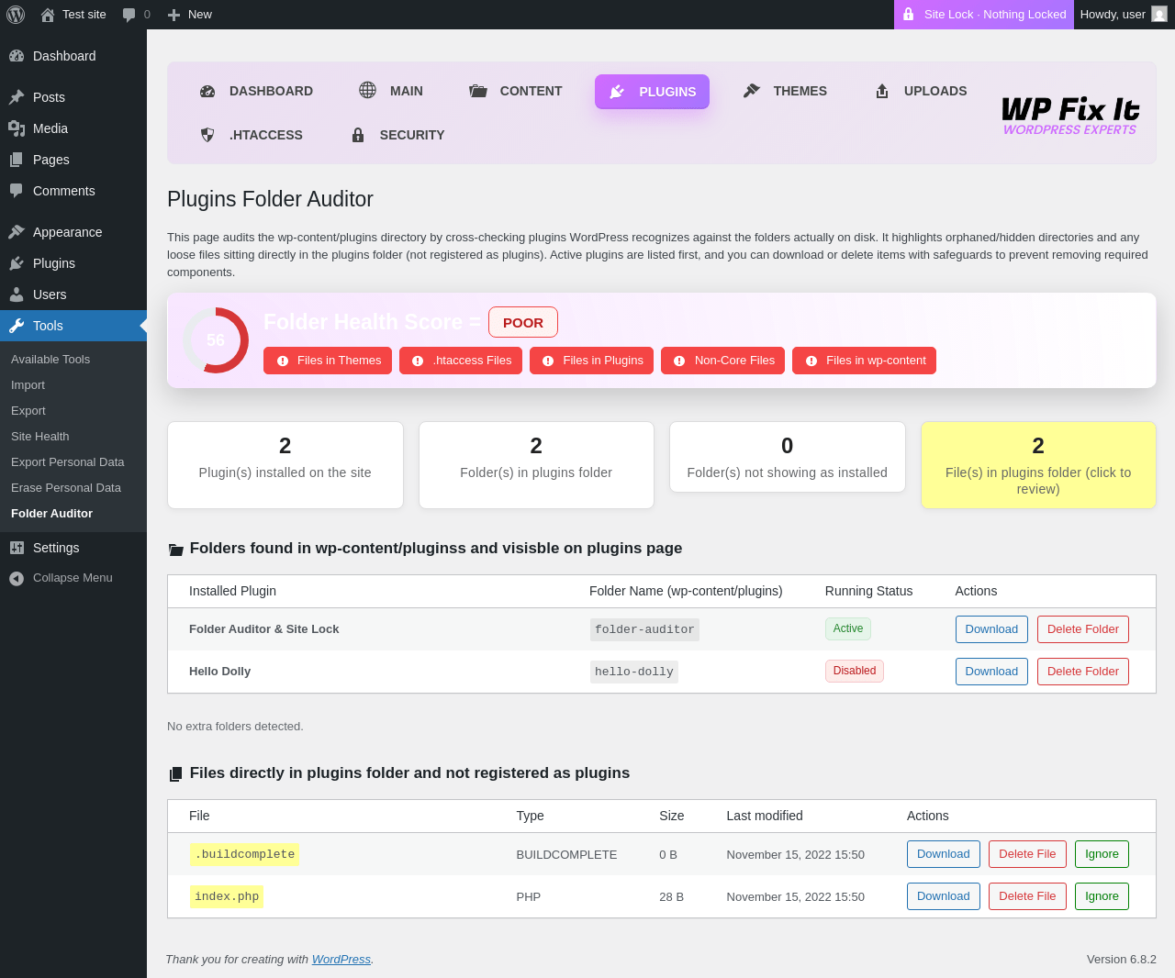Click the upload icon on UPLOADS tab
This screenshot has height=978, width=1175.
(x=882, y=91)
